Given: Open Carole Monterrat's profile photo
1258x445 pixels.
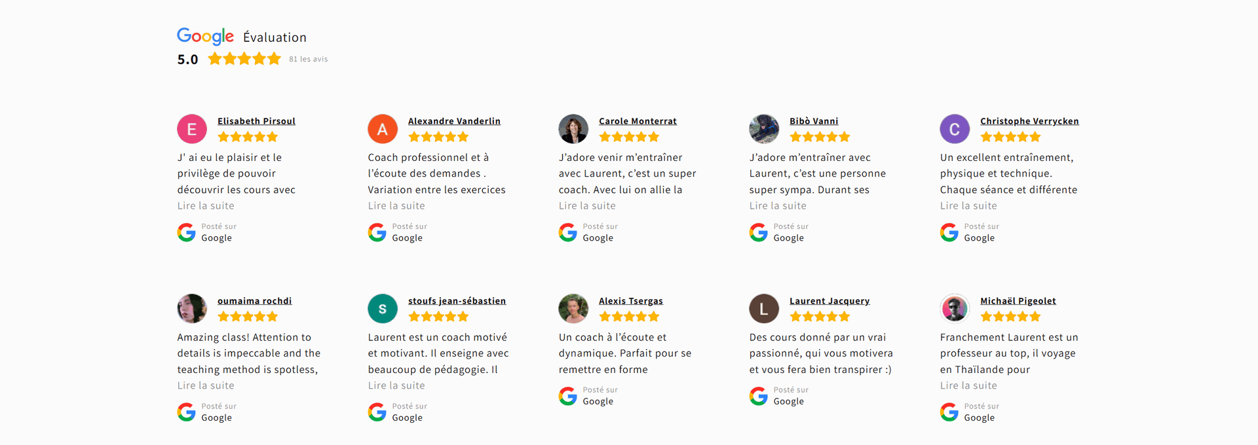Looking at the screenshot, I should click(573, 129).
